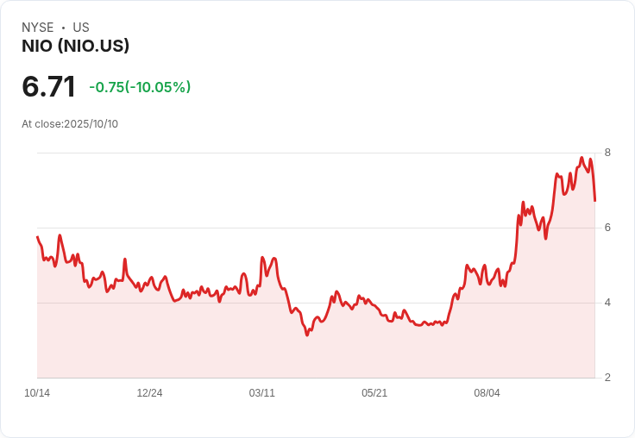This screenshot has width=635, height=438.
Task: Click the NIO (NIO.US) stock title
Action: click(x=75, y=47)
